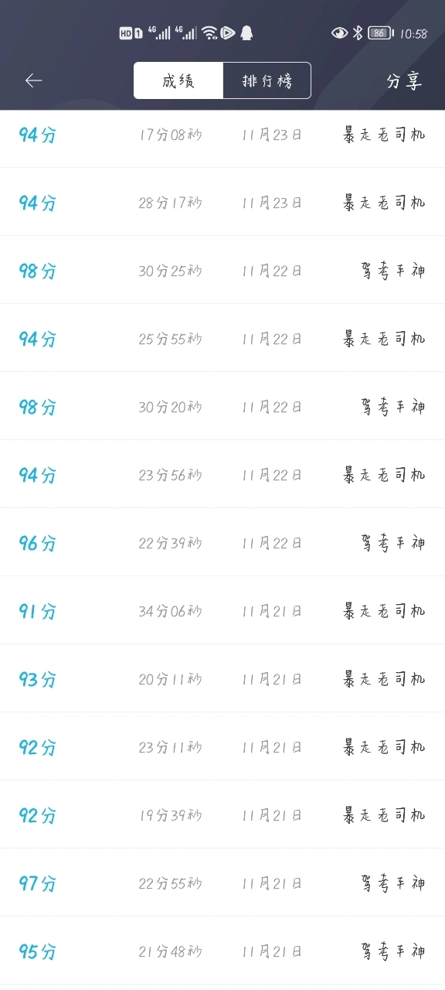Select the 92分 record at 19分39秒

point(222,814)
